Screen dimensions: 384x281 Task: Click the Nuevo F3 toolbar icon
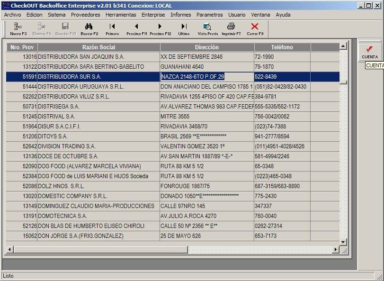(x=18, y=29)
